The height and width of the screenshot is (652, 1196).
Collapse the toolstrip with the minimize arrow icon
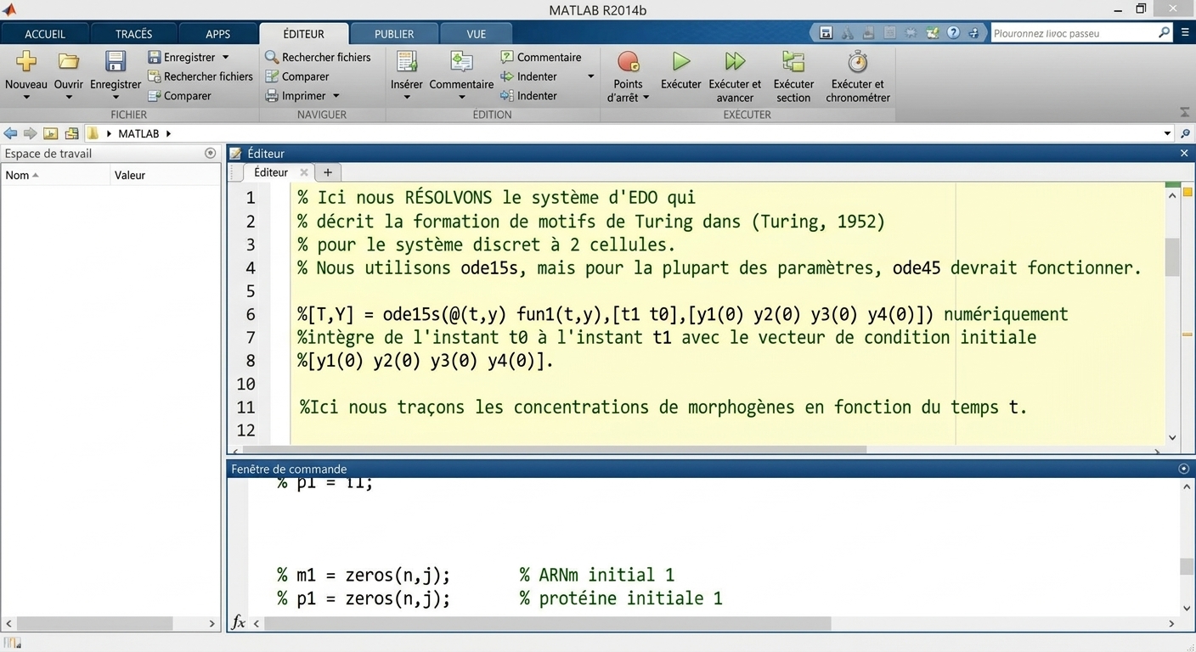(1185, 113)
